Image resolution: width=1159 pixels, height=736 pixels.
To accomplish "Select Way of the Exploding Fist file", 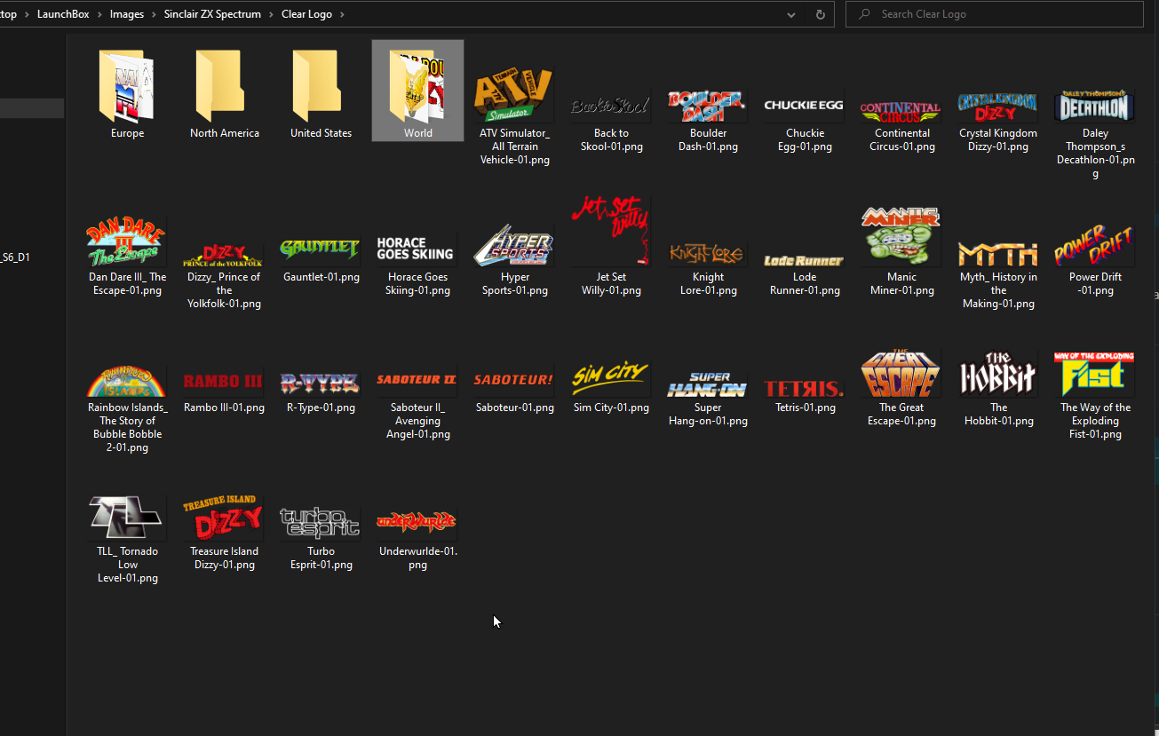I will (1095, 397).
